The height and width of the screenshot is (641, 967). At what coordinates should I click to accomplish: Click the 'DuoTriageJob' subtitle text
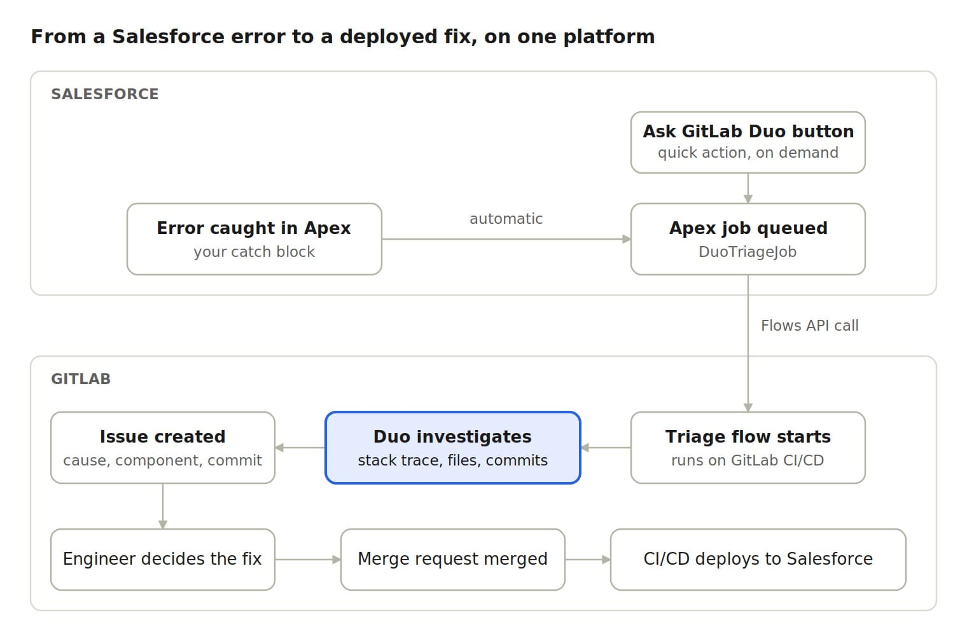point(748,252)
